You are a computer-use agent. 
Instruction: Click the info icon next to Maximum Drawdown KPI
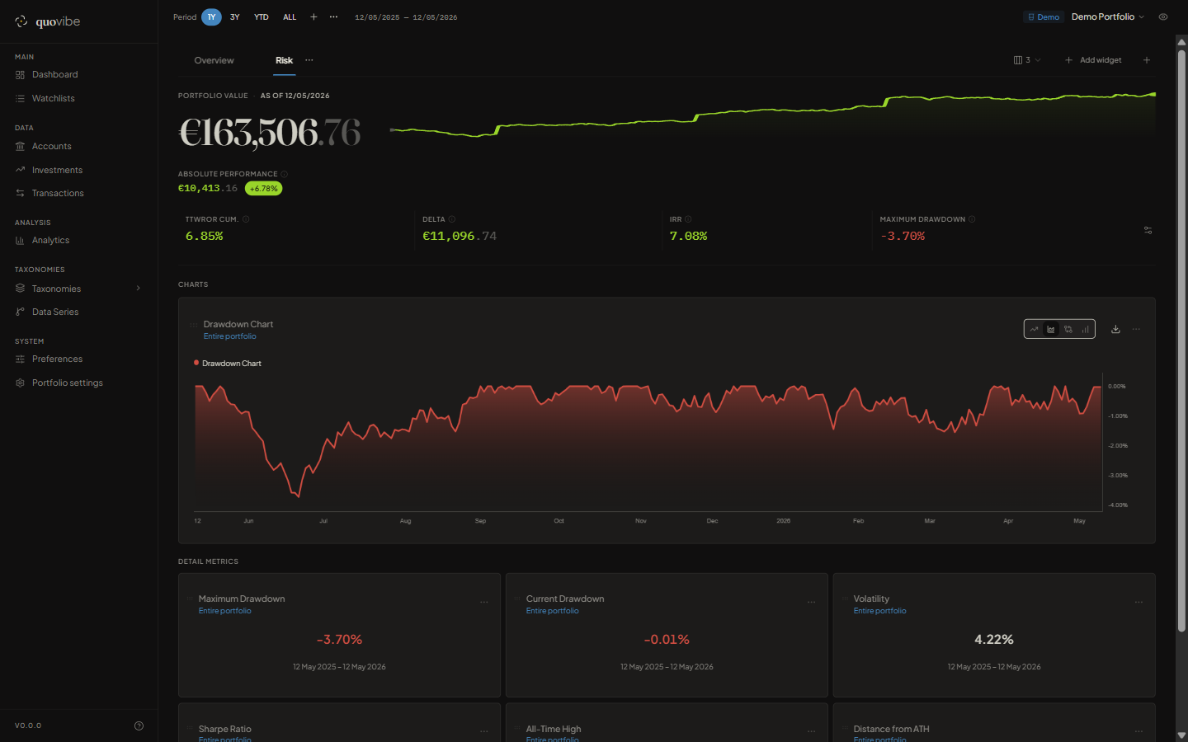tap(972, 219)
